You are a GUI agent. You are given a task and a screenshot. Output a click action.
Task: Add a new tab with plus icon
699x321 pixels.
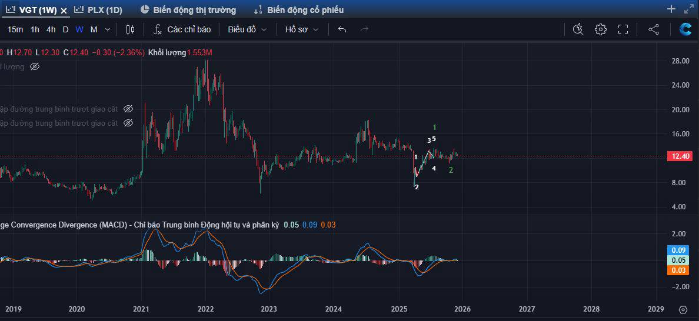pos(671,9)
